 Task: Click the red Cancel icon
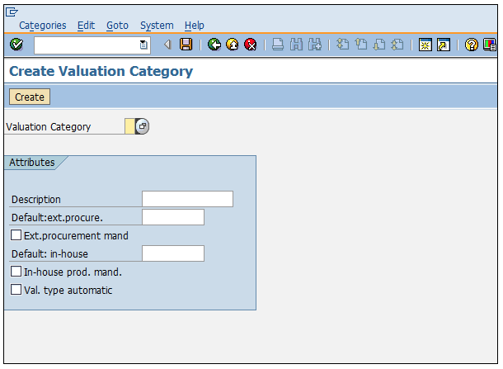[x=250, y=45]
